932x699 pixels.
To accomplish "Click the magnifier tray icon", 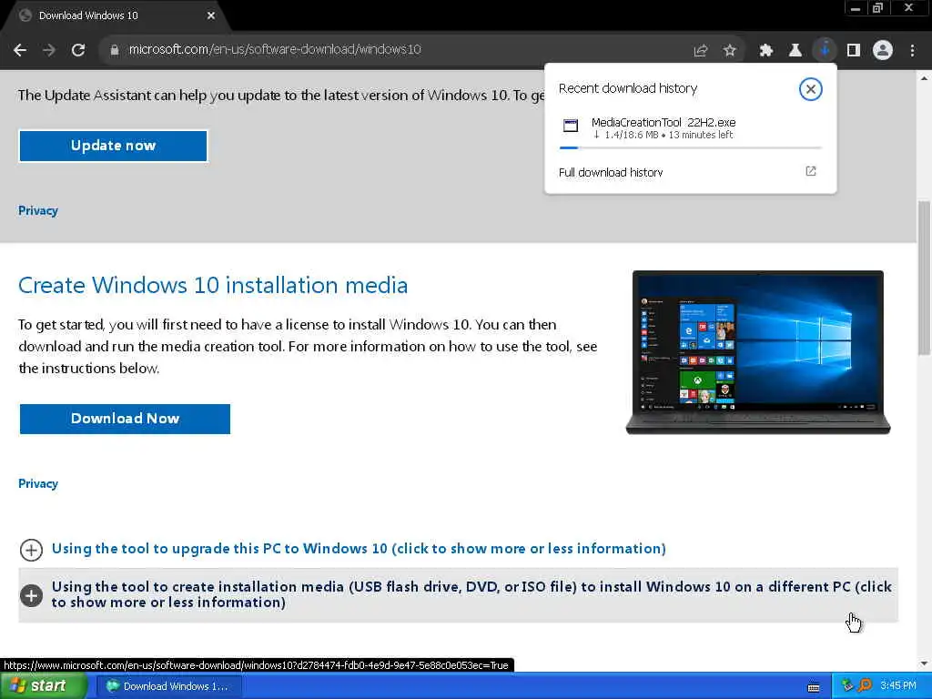I will coord(865,685).
